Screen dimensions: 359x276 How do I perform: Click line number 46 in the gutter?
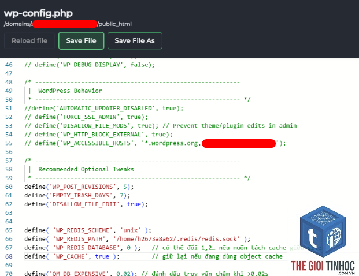click(9, 65)
